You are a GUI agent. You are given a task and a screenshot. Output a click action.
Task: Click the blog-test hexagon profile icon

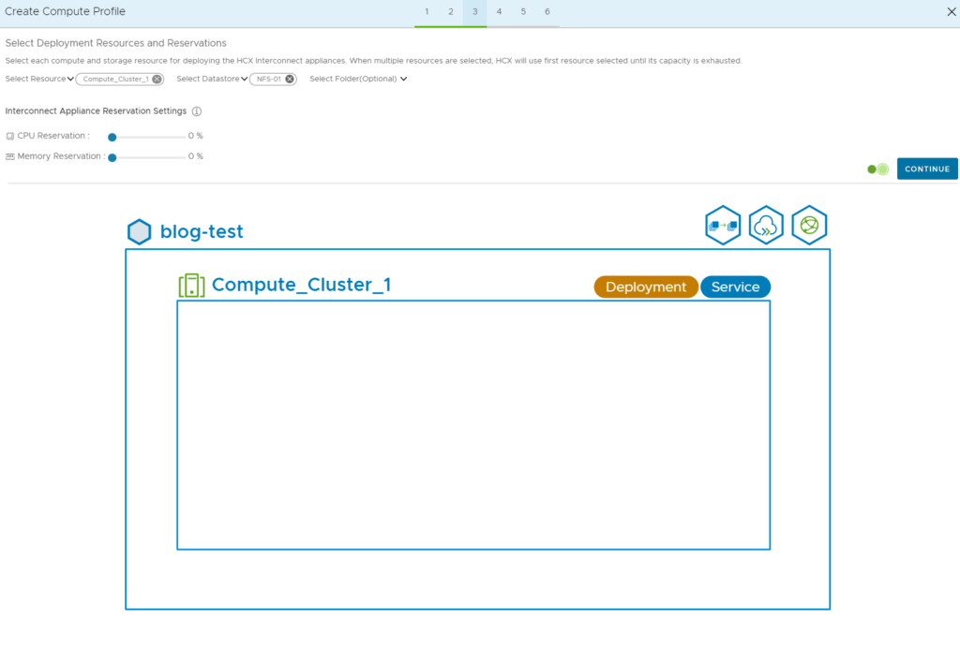coord(139,232)
